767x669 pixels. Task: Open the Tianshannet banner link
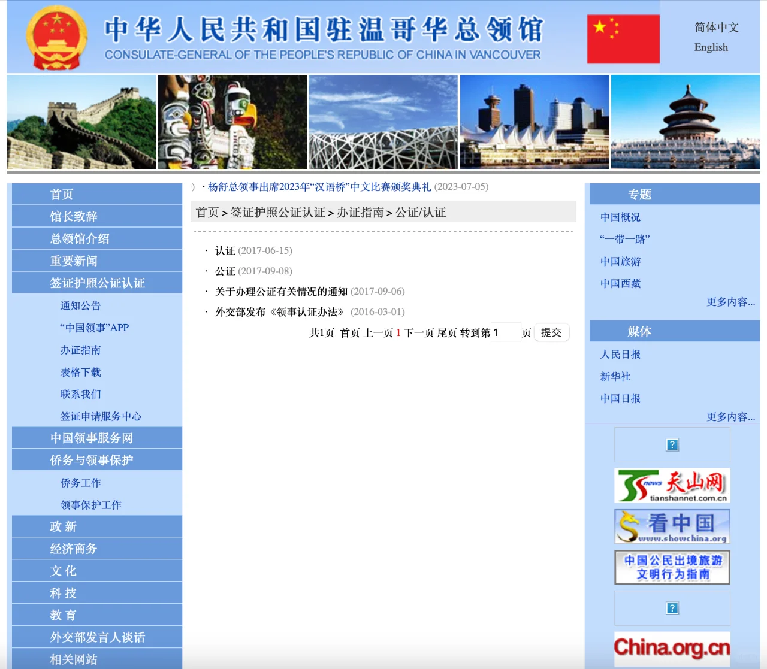(x=672, y=485)
